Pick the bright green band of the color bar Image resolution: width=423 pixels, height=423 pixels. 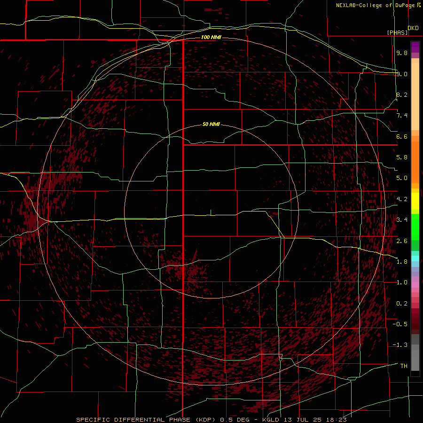click(x=415, y=227)
